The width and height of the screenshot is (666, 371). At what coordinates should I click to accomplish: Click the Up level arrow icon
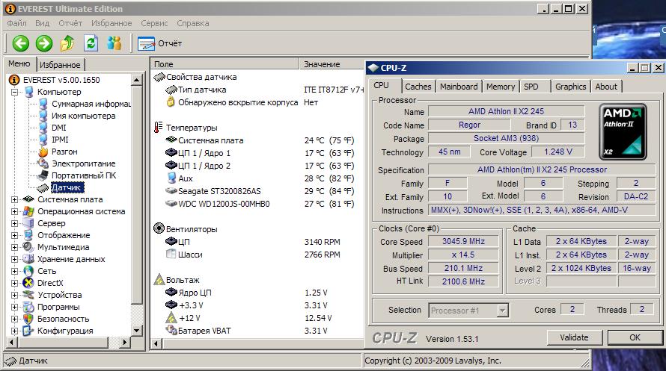(x=67, y=43)
